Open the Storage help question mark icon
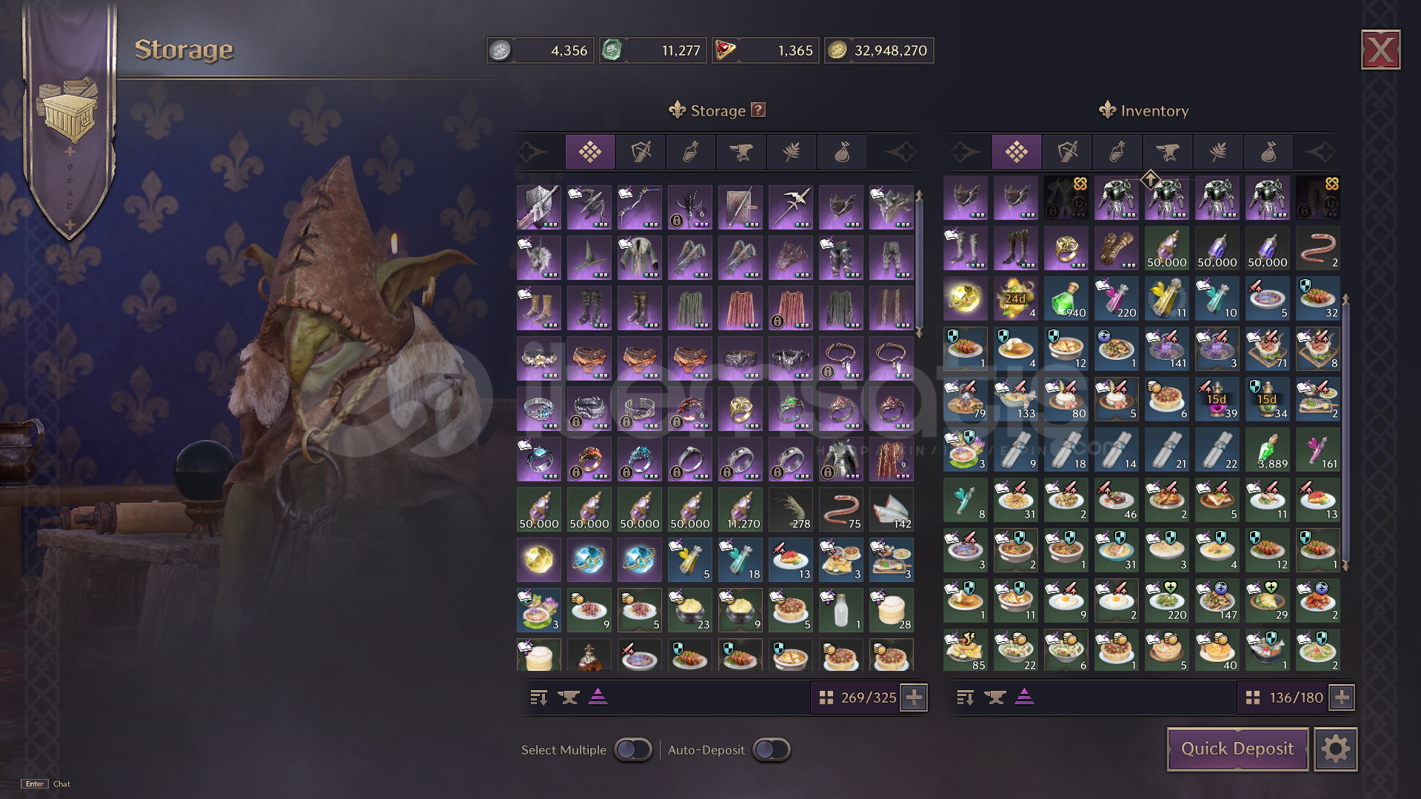The image size is (1421, 799). pyautogui.click(x=758, y=110)
